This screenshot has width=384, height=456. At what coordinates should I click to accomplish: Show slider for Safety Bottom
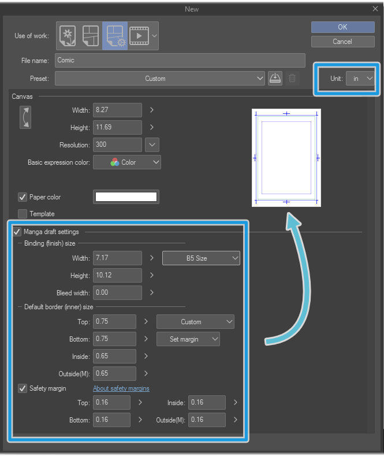(x=140, y=420)
